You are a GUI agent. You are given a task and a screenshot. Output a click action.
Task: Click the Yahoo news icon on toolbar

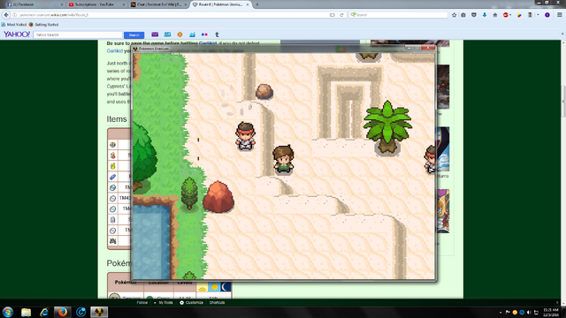pos(167,34)
